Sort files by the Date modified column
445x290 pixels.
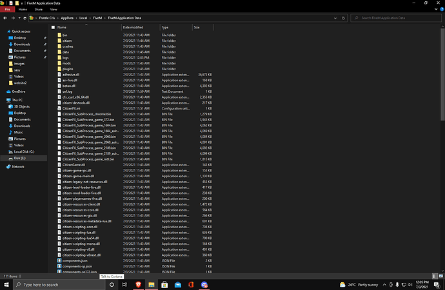coord(133,28)
